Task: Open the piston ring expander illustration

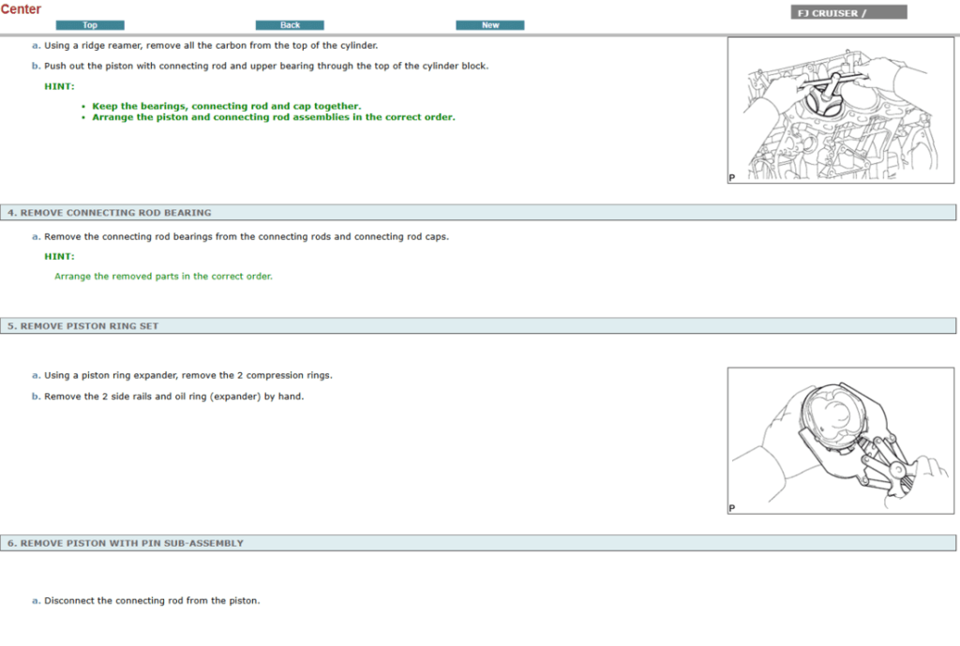Action: click(840, 440)
